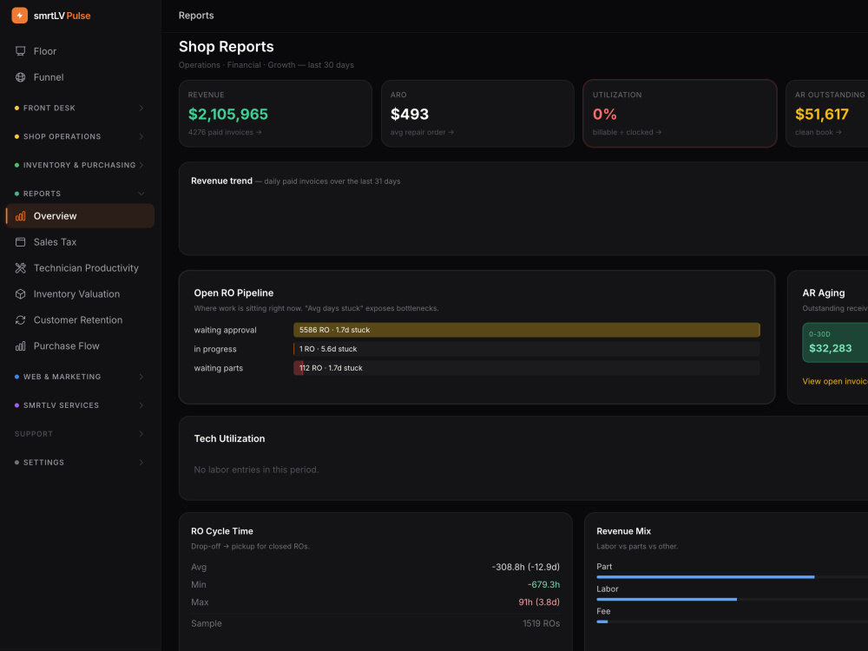Expand the Settings section chevron
The width and height of the screenshot is (868, 651).
tap(141, 463)
